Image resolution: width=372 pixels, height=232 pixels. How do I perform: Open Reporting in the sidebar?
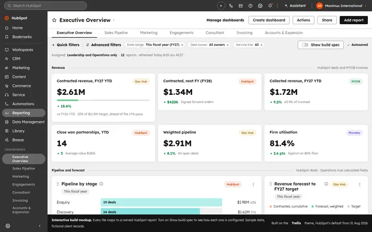24,113
